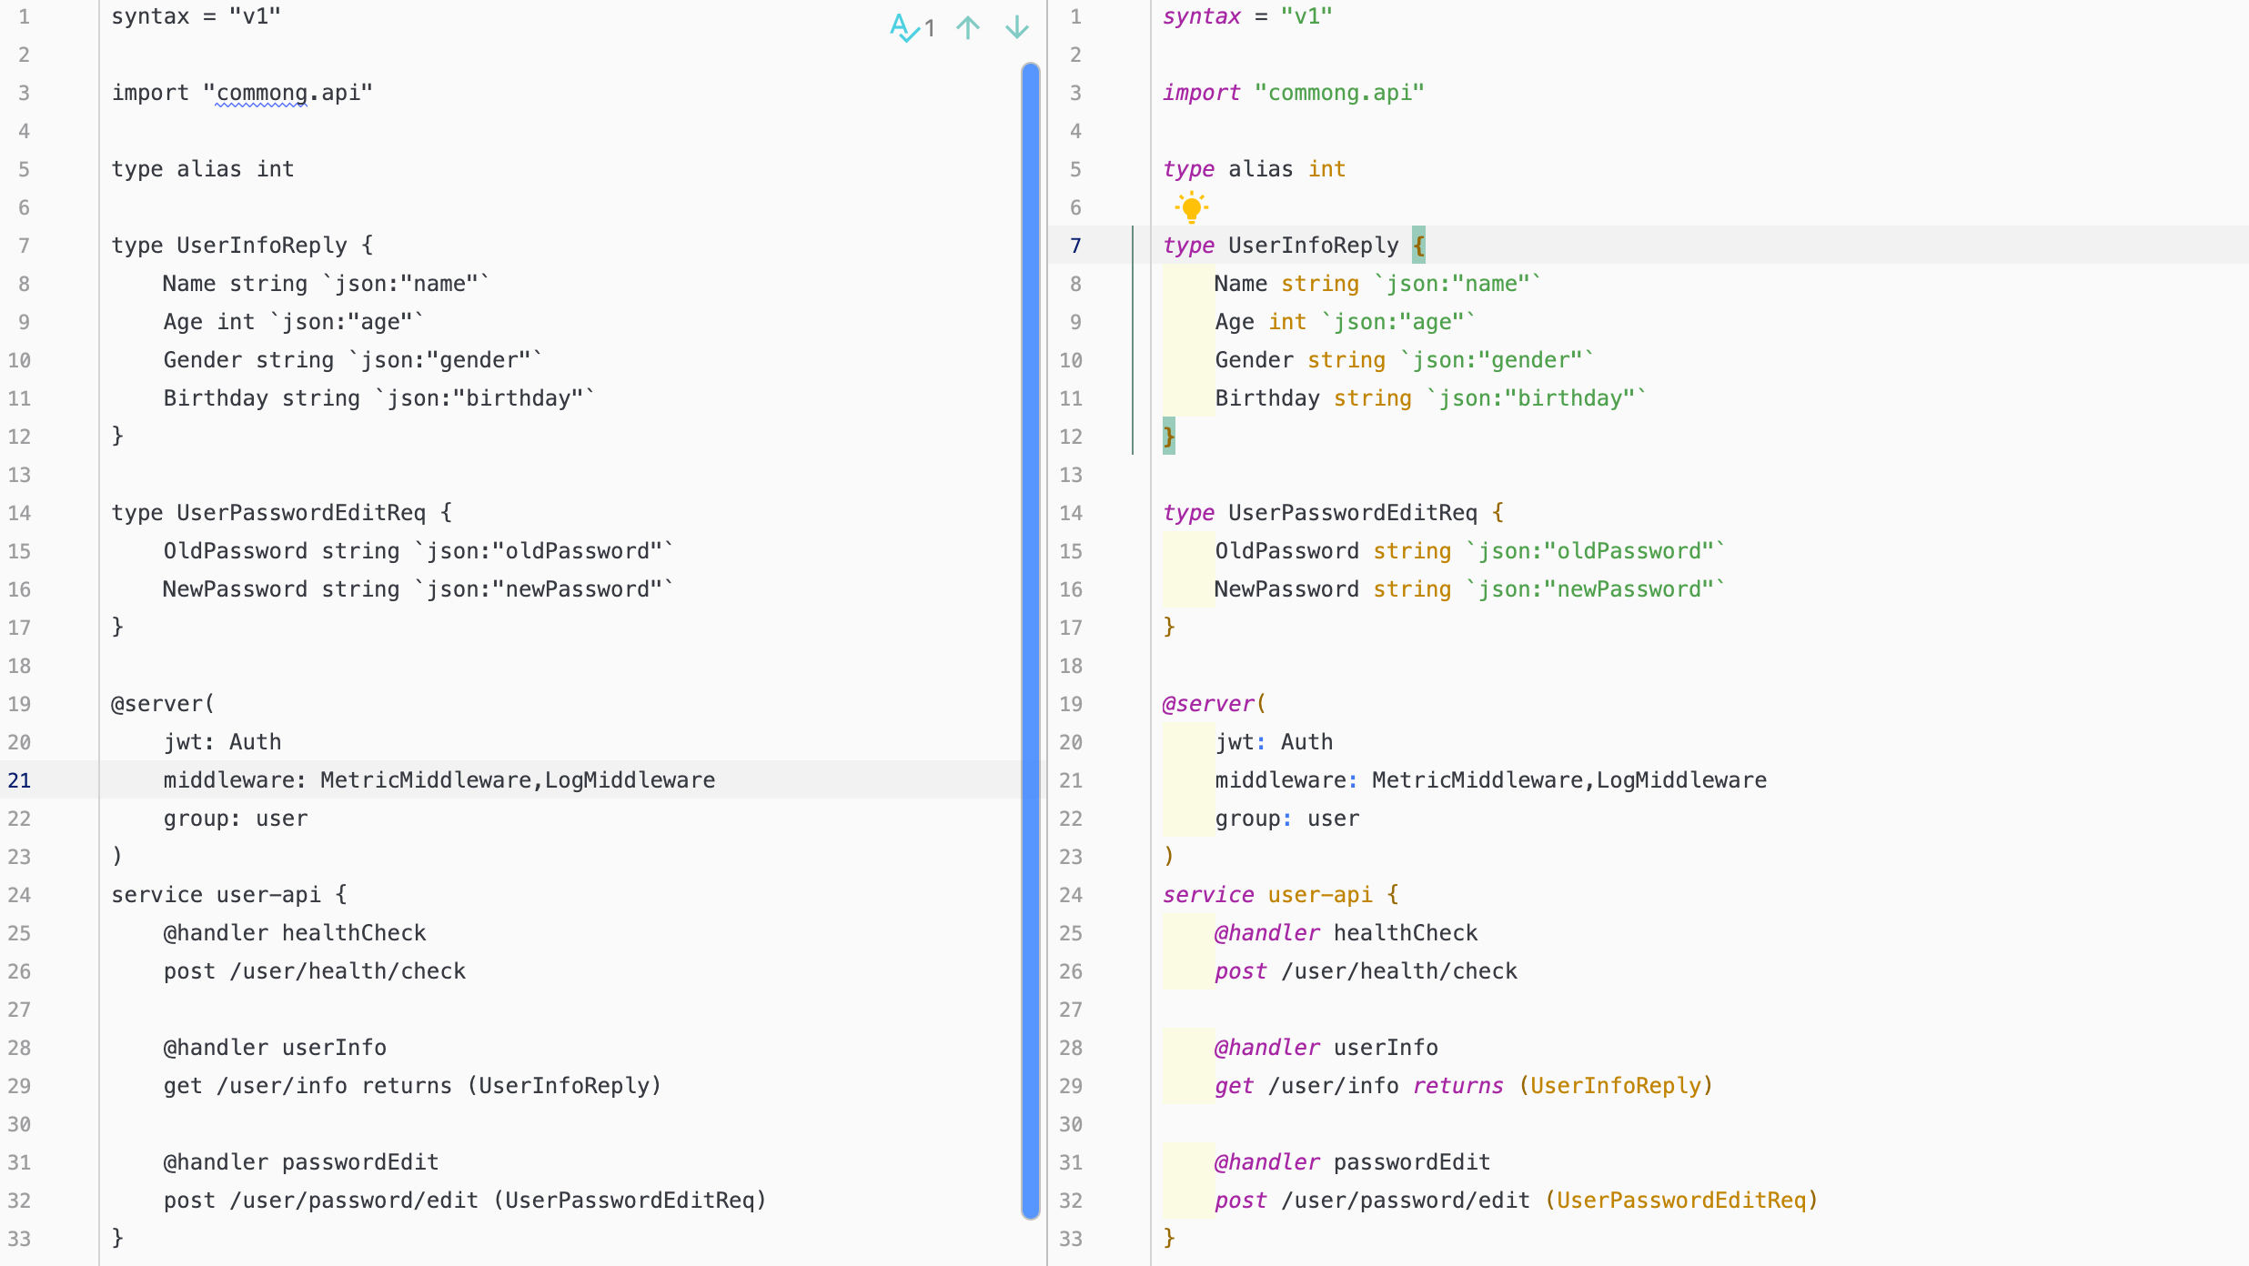Click orange UserPasswordEditReq parameter in right editor
2249x1266 pixels.
[x=1680, y=1201]
